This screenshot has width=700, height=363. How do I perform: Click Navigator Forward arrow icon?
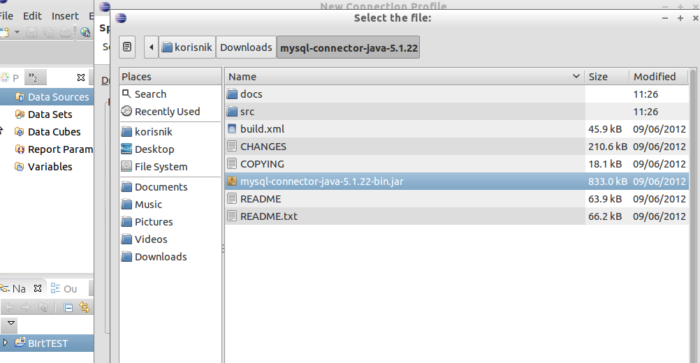click(26, 307)
